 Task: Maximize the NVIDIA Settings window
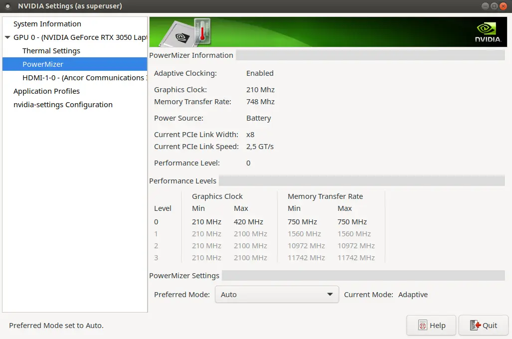click(x=494, y=6)
